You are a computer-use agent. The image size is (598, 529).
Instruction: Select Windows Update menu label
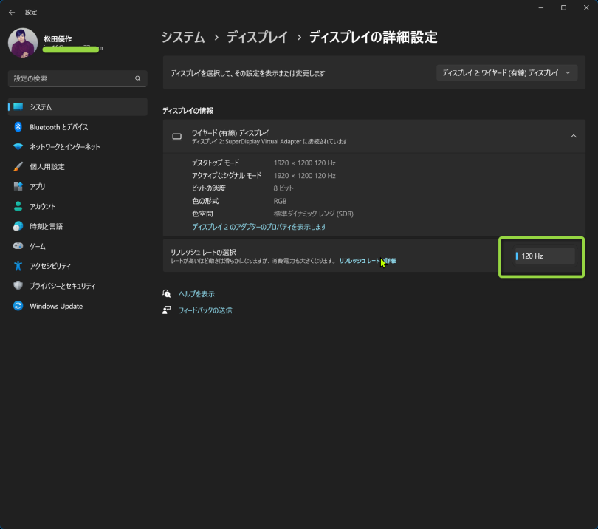(56, 306)
